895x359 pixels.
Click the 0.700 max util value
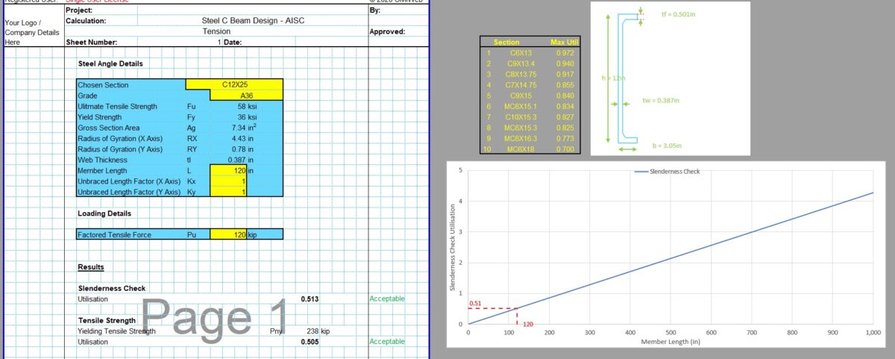564,150
